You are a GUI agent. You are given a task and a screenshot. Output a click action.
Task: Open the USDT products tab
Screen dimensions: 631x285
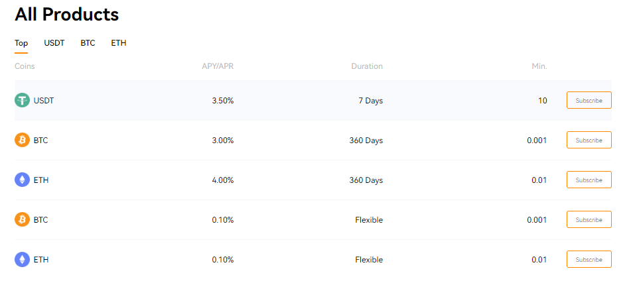[54, 43]
